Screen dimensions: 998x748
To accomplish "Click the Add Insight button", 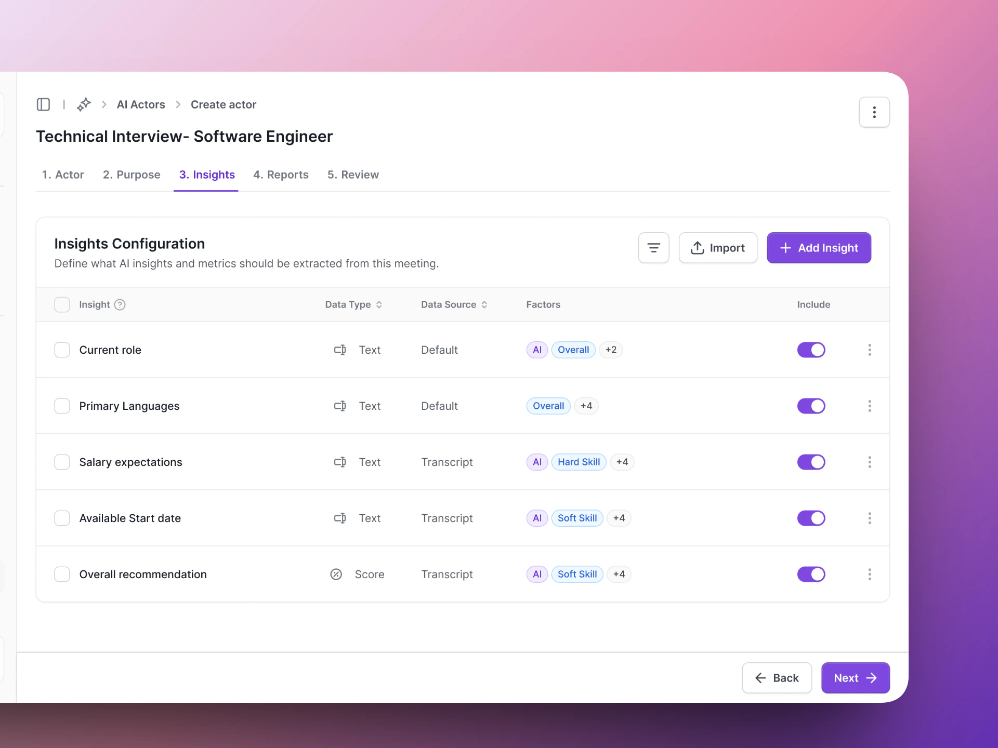I will 819,248.
